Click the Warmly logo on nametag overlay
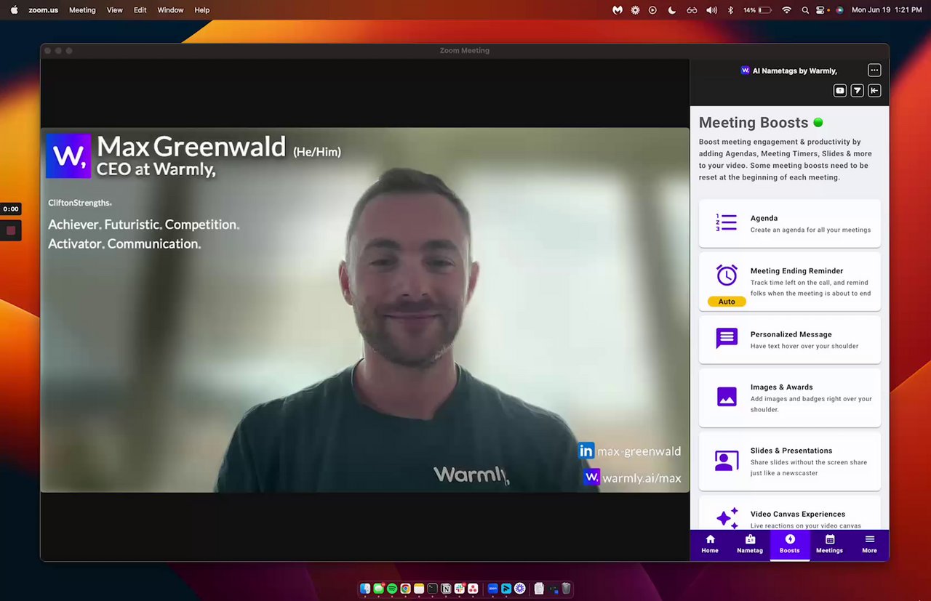The height and width of the screenshot is (601, 931). tap(68, 156)
